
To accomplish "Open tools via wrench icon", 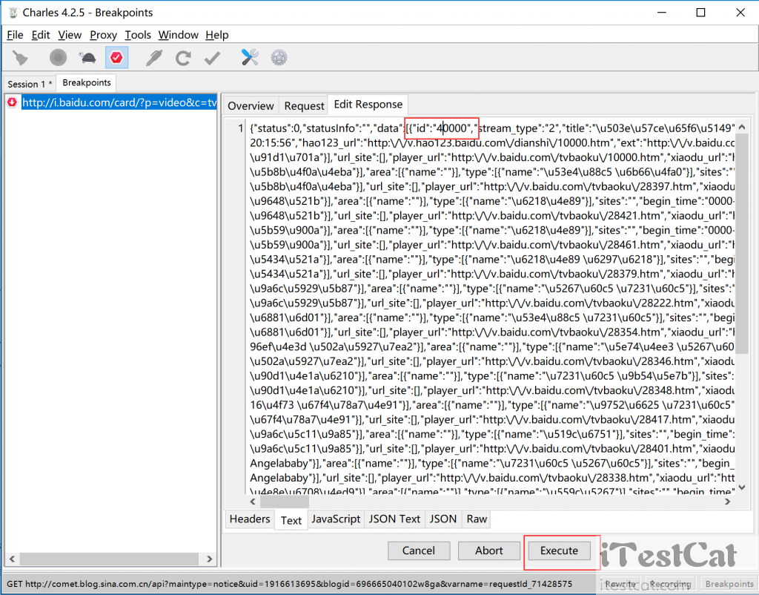I will point(250,57).
